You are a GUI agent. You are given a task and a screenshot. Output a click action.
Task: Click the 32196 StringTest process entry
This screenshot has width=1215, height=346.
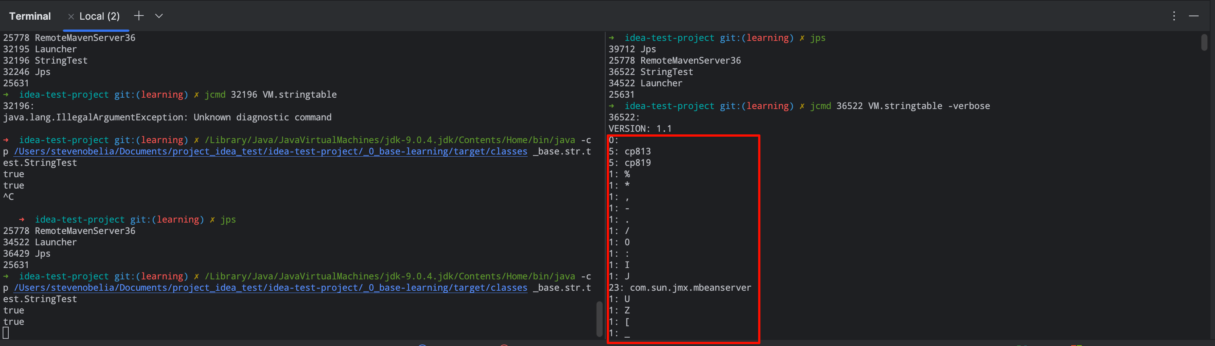point(45,61)
